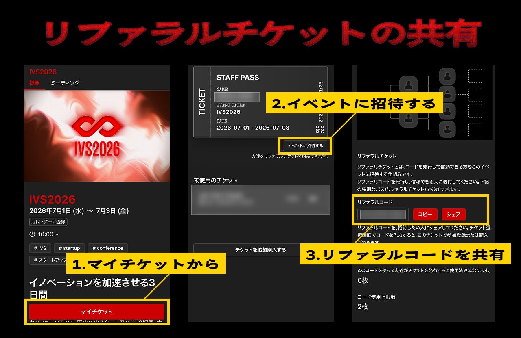Open the IVS2026 event banner image
Screen dimensions: 521x338
(x=96, y=136)
